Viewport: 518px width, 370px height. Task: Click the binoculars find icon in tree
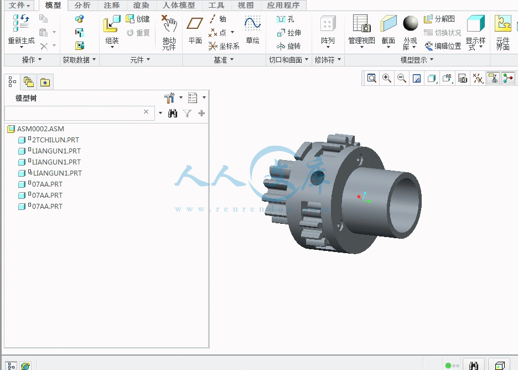(173, 114)
